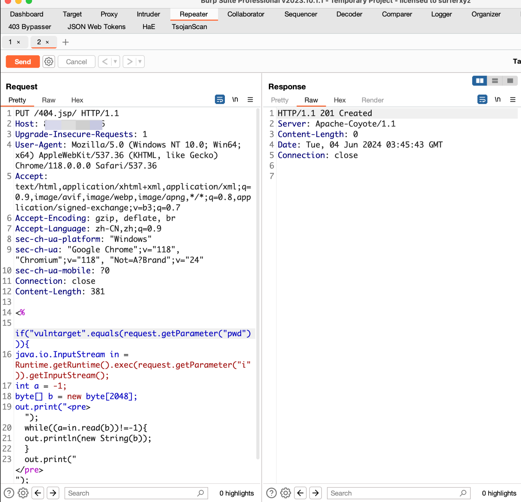This screenshot has height=502, width=521.
Task: Click response search magnifier icon
Action: [463, 493]
